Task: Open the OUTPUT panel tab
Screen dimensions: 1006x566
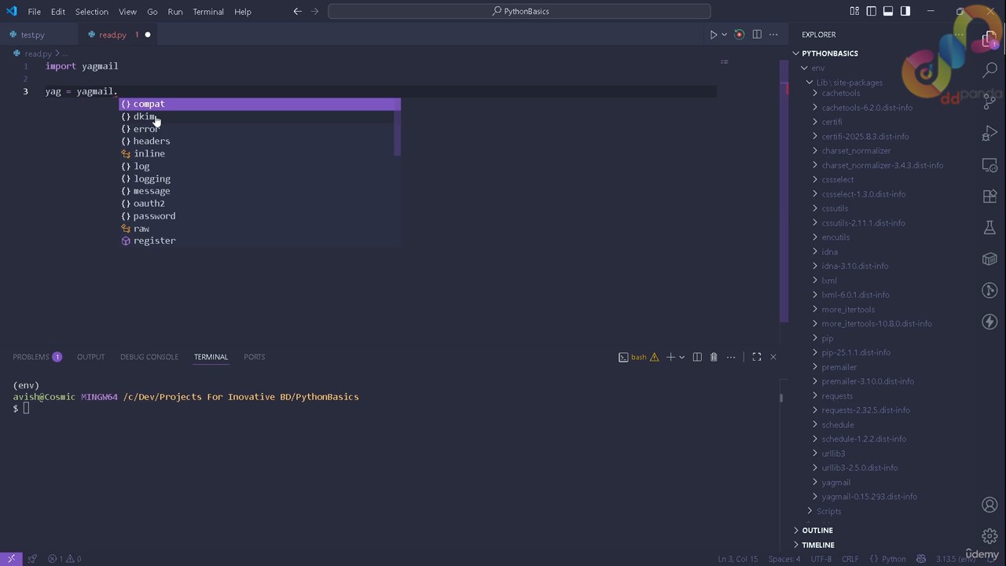Action: (x=90, y=357)
